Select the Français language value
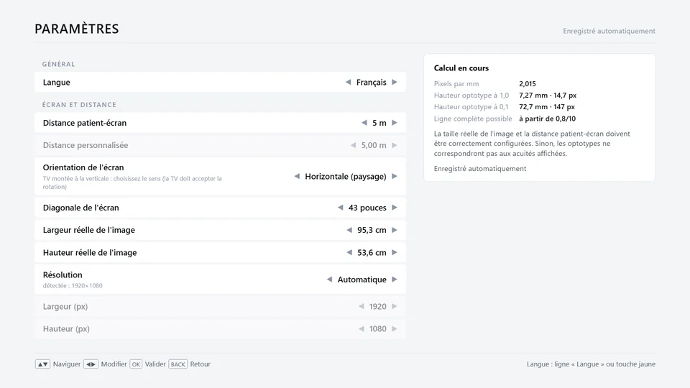The width and height of the screenshot is (690, 388). tap(372, 82)
